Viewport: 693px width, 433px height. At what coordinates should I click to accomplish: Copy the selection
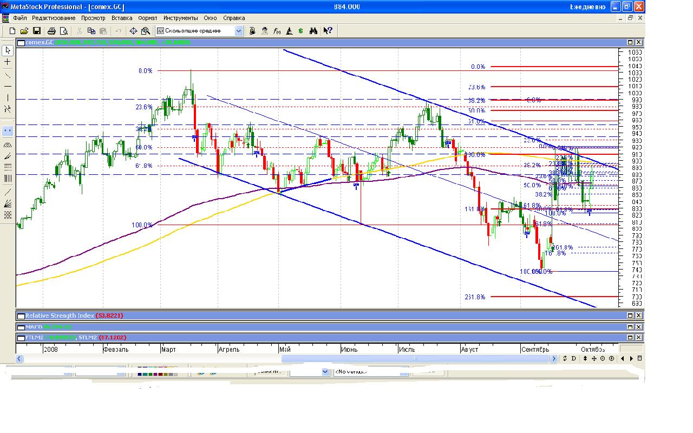(x=91, y=31)
